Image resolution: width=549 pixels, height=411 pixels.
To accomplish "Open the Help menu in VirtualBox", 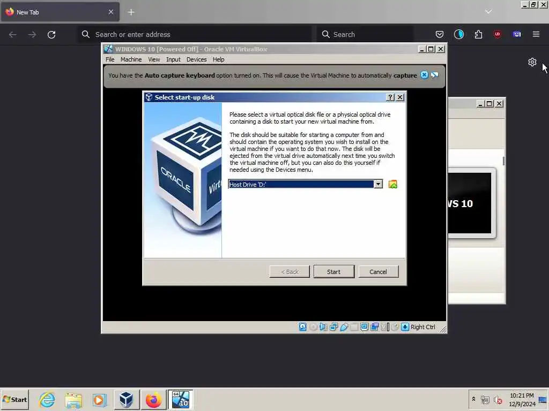I will click(x=219, y=59).
